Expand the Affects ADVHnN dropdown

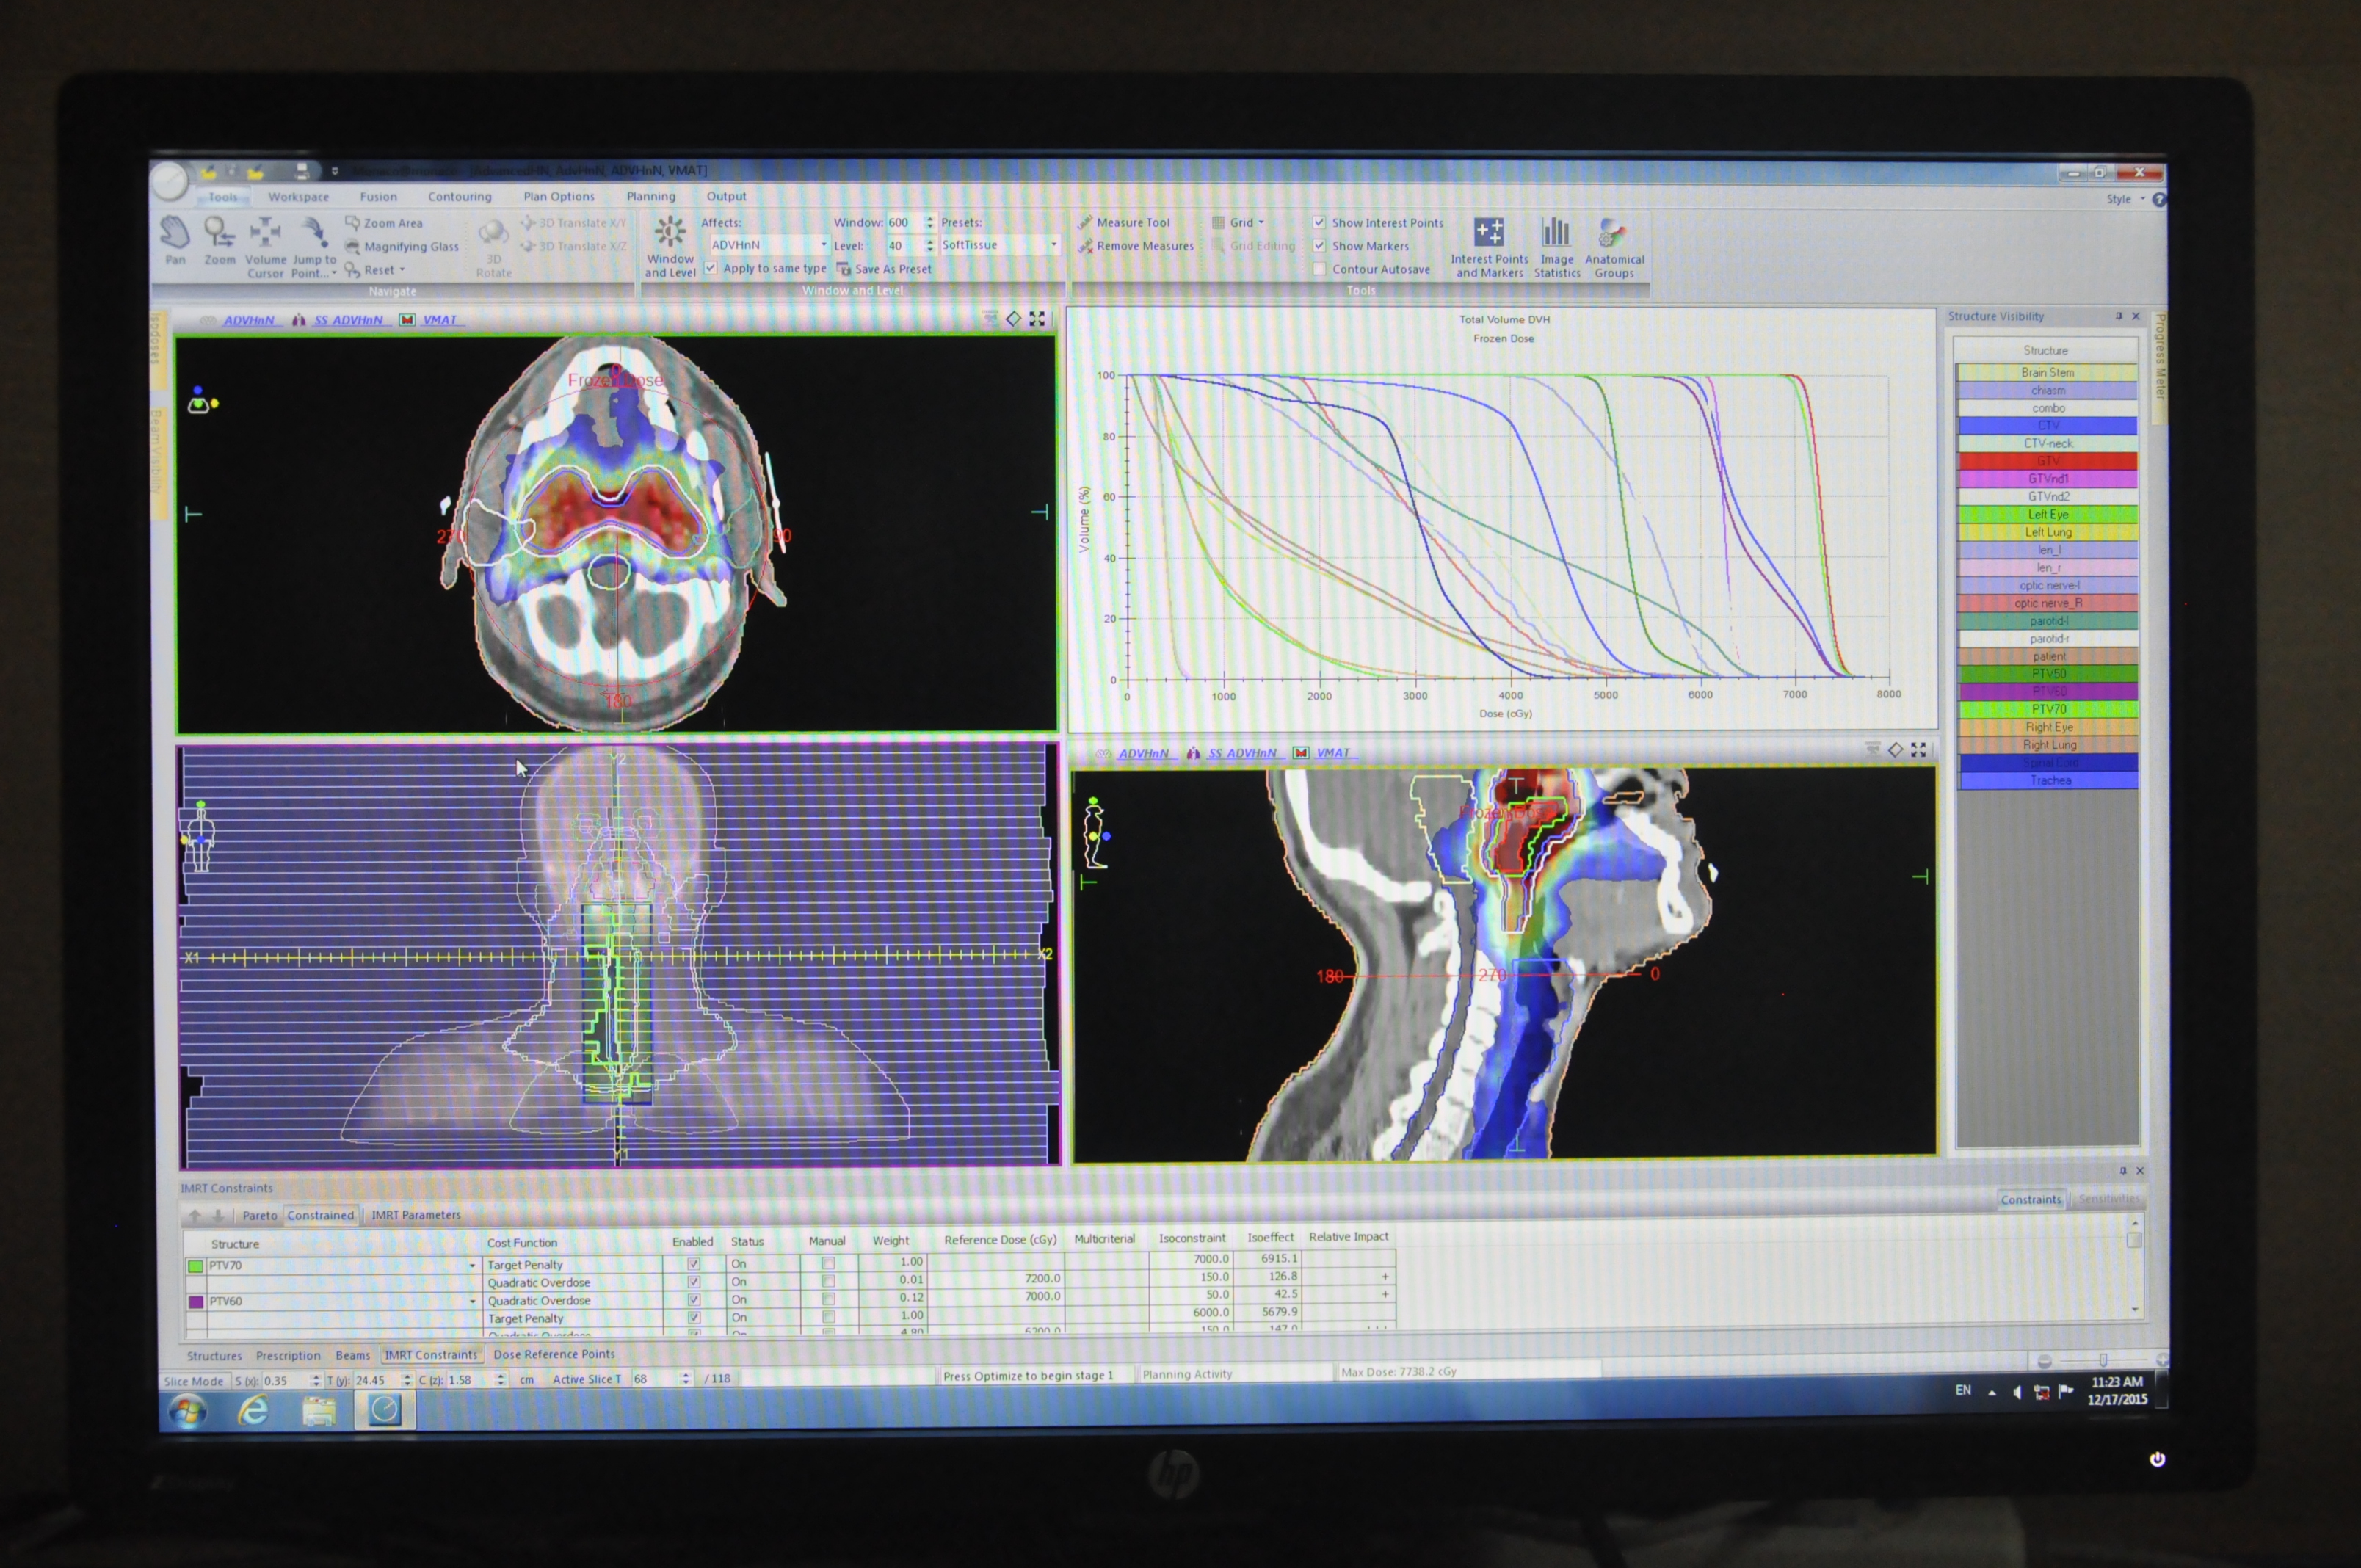click(823, 245)
